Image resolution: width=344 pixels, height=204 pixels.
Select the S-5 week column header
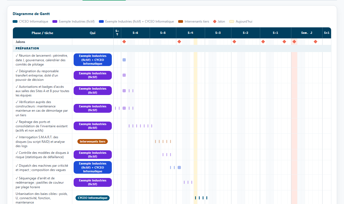[x=163, y=33]
